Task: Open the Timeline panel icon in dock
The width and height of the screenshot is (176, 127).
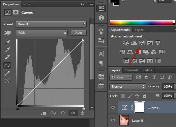Action: pos(101,86)
